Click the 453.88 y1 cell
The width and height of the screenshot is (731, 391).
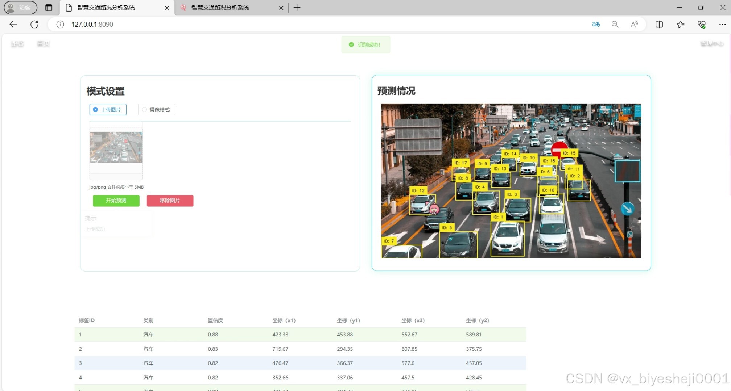tap(345, 335)
